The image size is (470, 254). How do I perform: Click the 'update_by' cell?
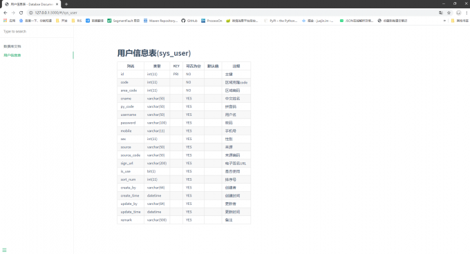click(131, 204)
